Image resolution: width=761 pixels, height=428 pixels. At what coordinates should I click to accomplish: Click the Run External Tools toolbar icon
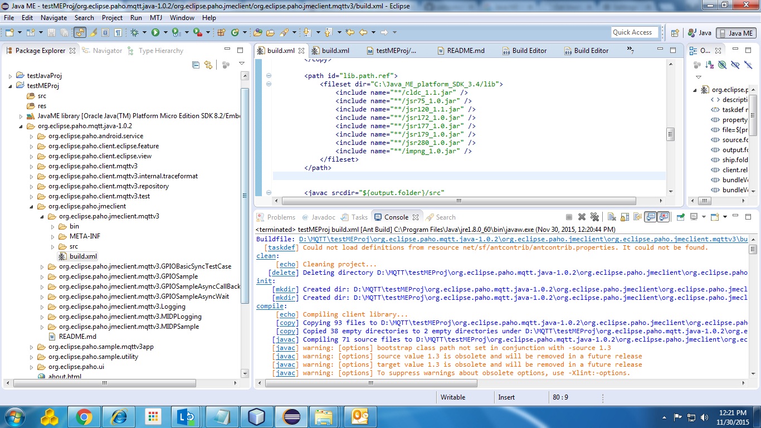(x=197, y=32)
